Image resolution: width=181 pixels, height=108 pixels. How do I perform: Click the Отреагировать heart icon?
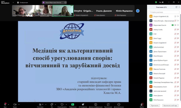(62, 104)
